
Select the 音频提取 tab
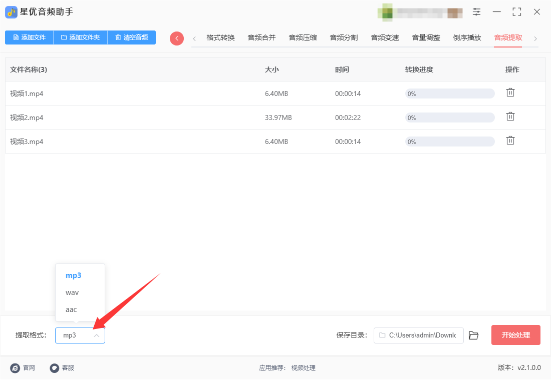click(x=508, y=37)
